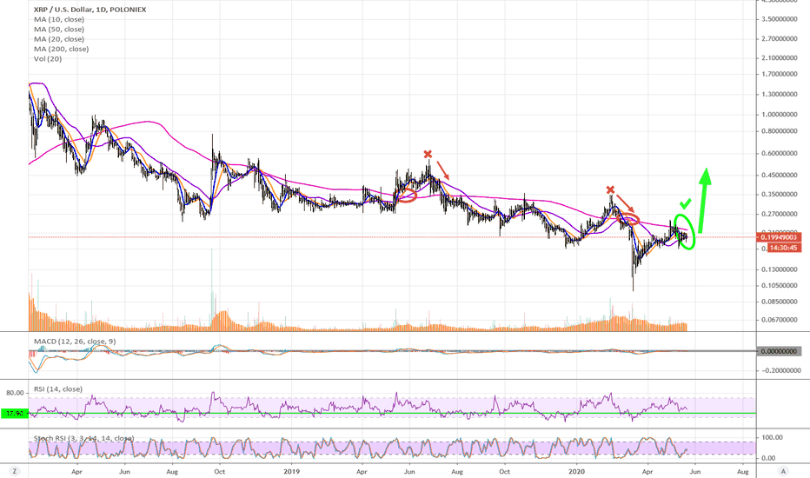The height and width of the screenshot is (478, 810).
Task: Click the Apr label right after 2020
Action: click(x=647, y=471)
